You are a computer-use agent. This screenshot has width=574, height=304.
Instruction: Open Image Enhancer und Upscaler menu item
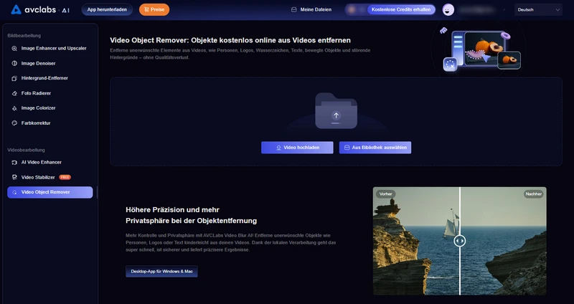[x=50, y=48]
